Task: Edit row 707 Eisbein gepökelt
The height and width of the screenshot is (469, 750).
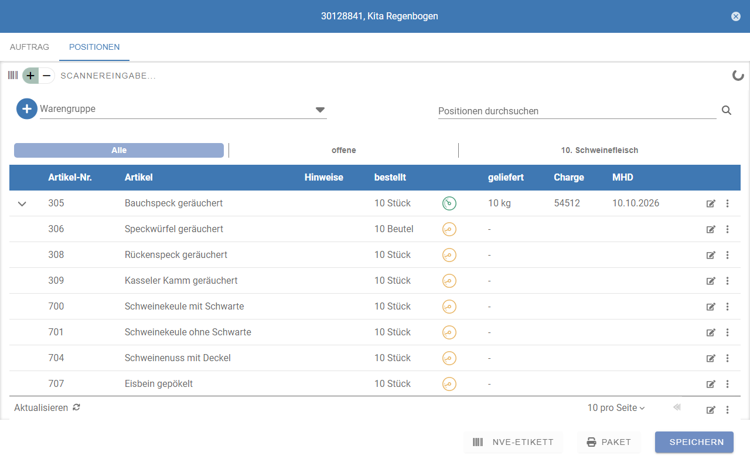Action: tap(711, 384)
